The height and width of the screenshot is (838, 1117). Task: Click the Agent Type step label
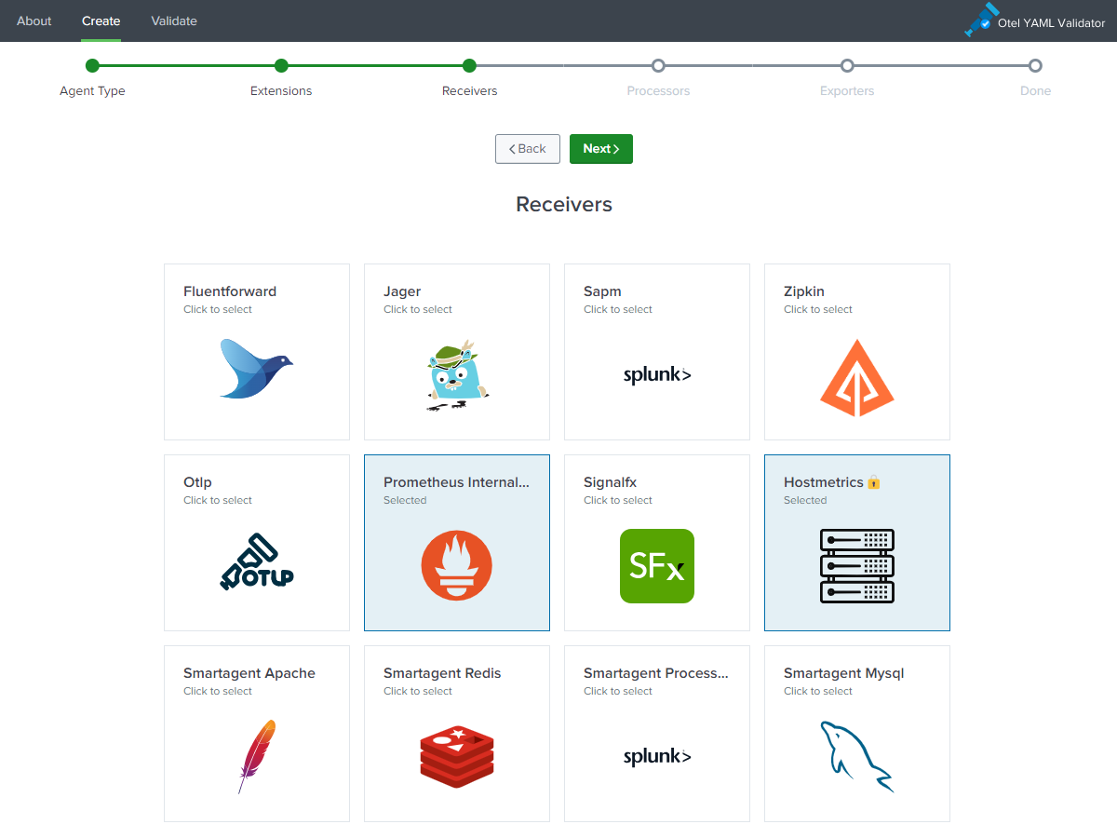(92, 91)
